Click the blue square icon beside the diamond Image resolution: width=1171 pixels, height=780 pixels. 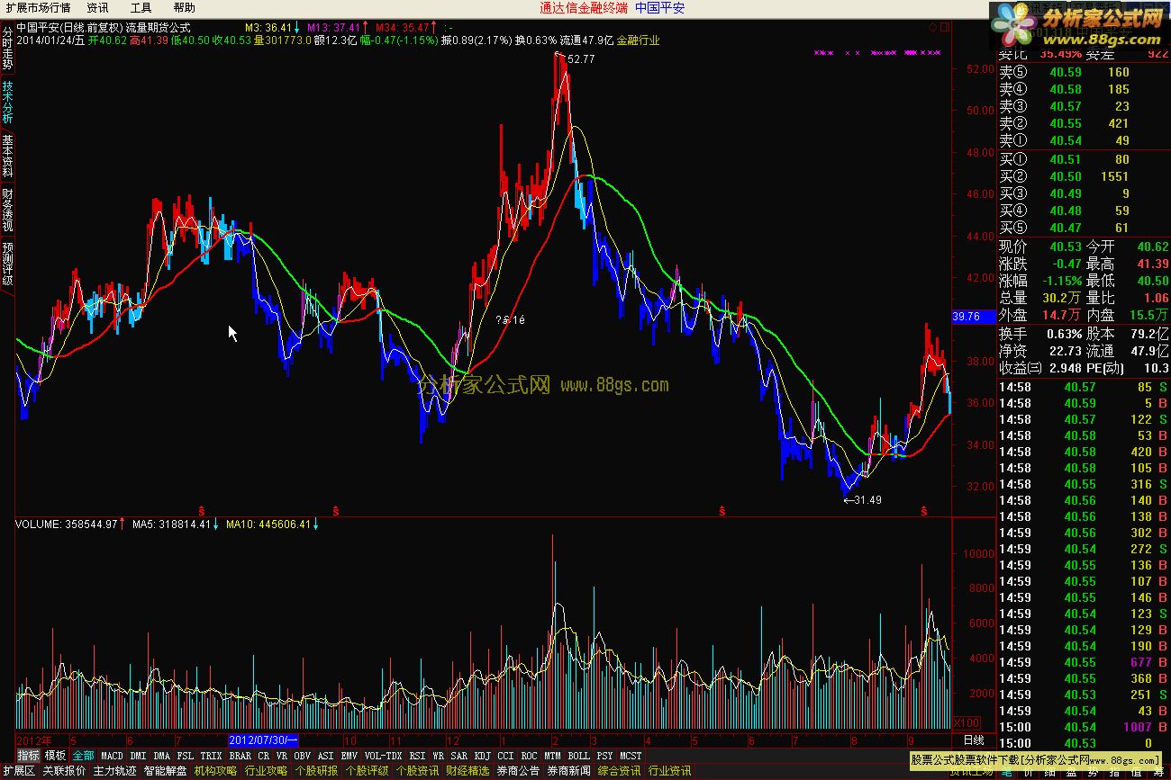(945, 28)
